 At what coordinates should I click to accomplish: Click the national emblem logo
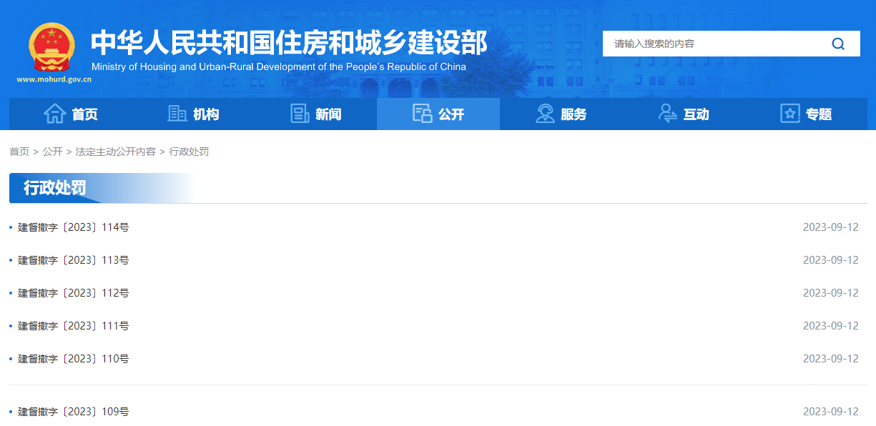[x=51, y=48]
